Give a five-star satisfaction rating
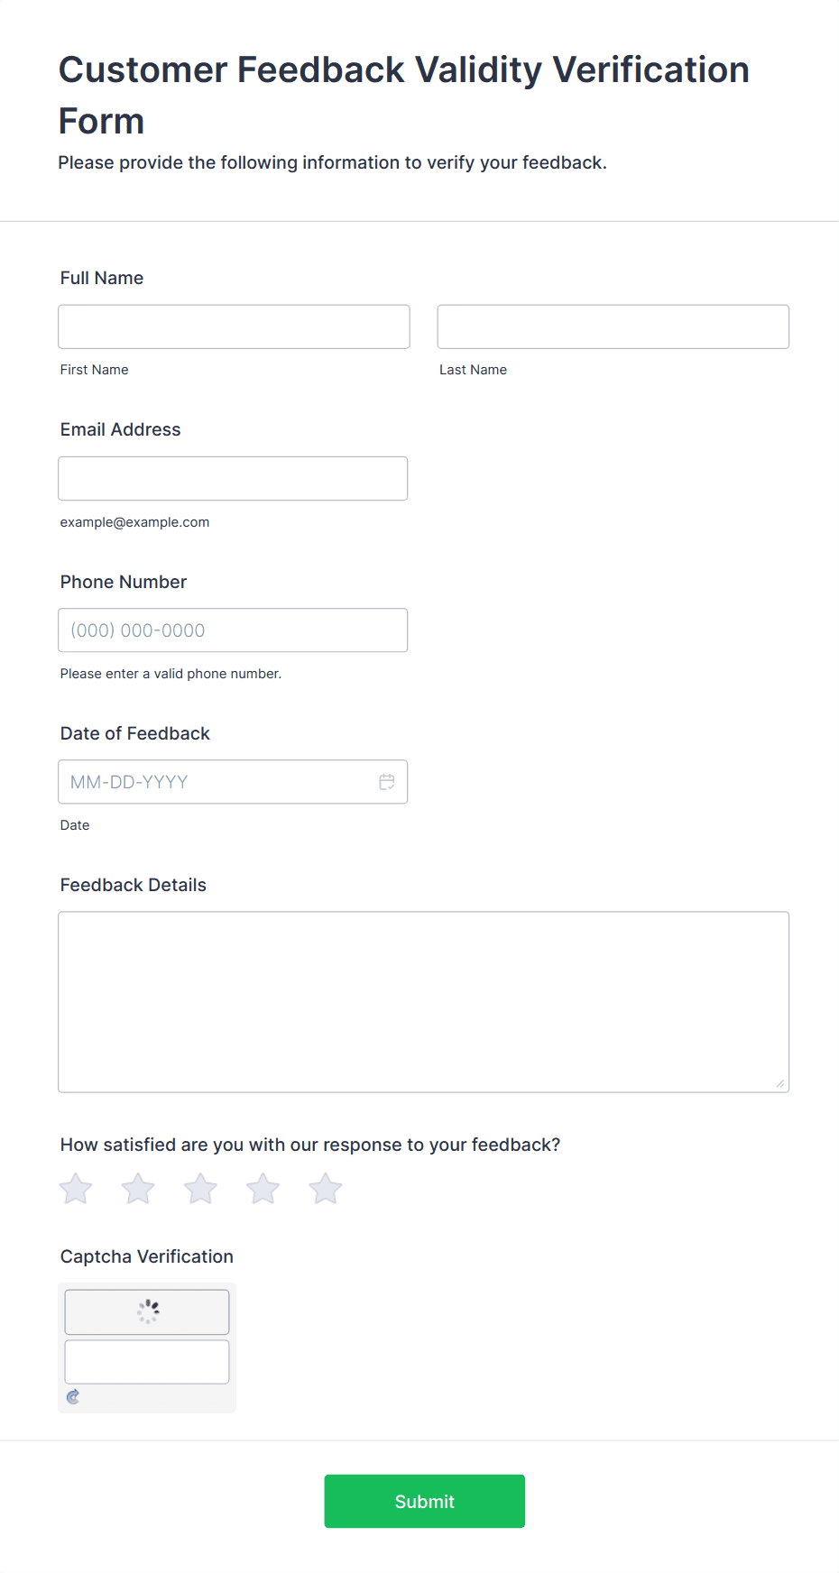839x1573 pixels. [x=325, y=1189]
